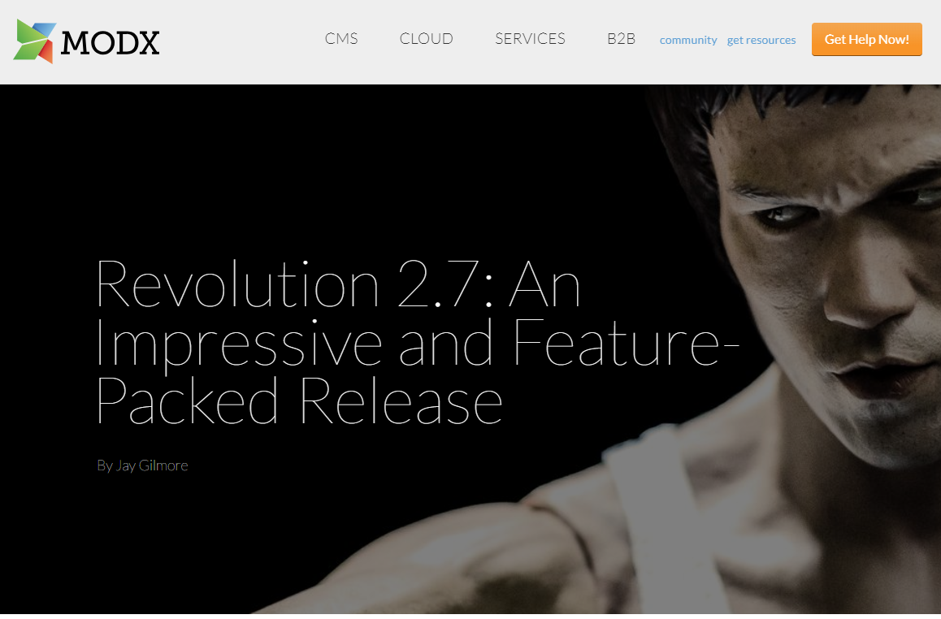The height and width of the screenshot is (619, 941).
Task: Follow the community link
Action: [688, 40]
